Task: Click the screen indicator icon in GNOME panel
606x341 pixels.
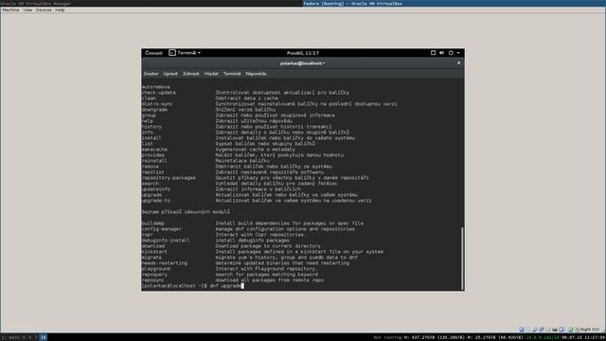Action: click(x=433, y=53)
